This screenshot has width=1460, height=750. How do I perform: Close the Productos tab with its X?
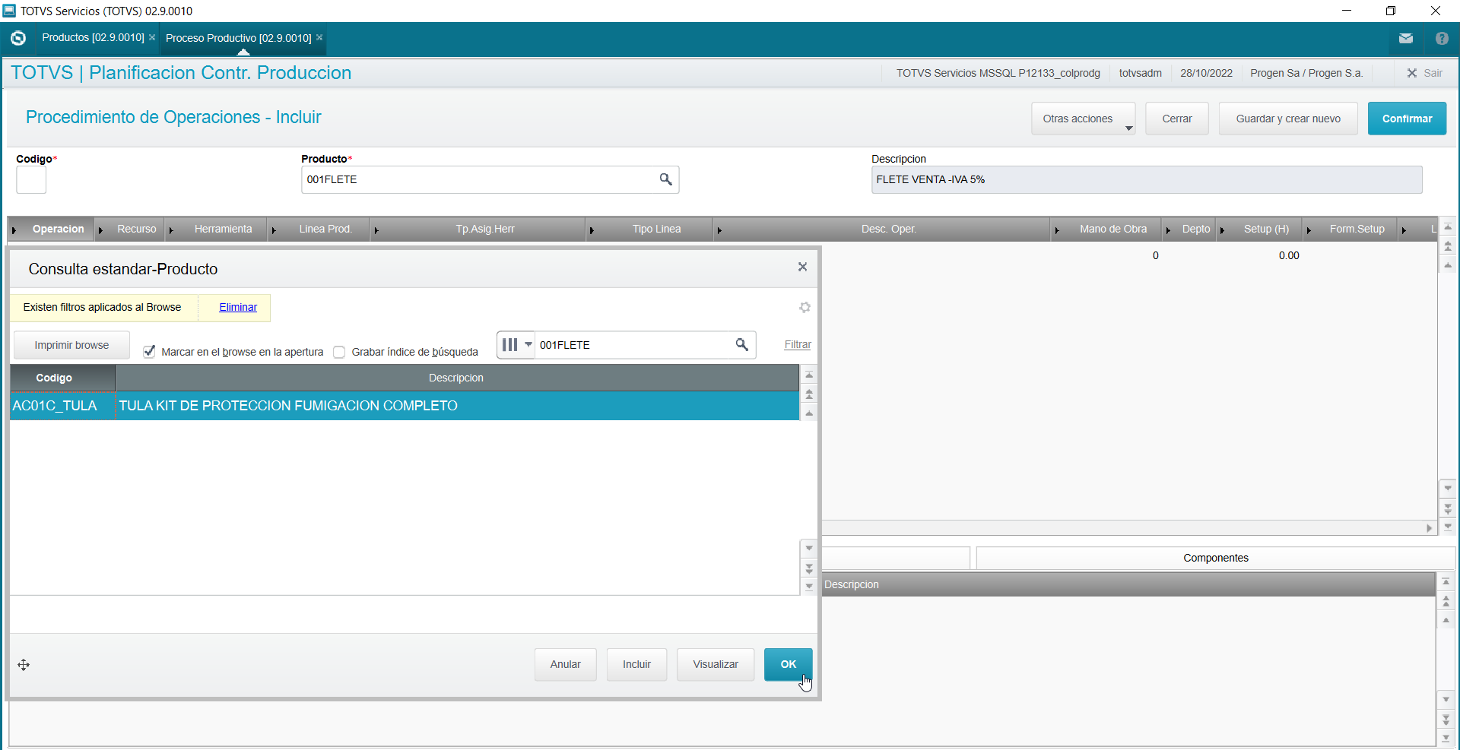tap(152, 37)
